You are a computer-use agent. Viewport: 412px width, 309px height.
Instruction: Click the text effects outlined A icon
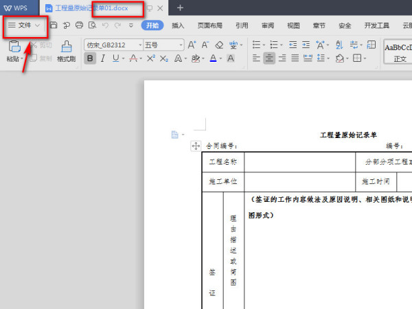coord(178,58)
